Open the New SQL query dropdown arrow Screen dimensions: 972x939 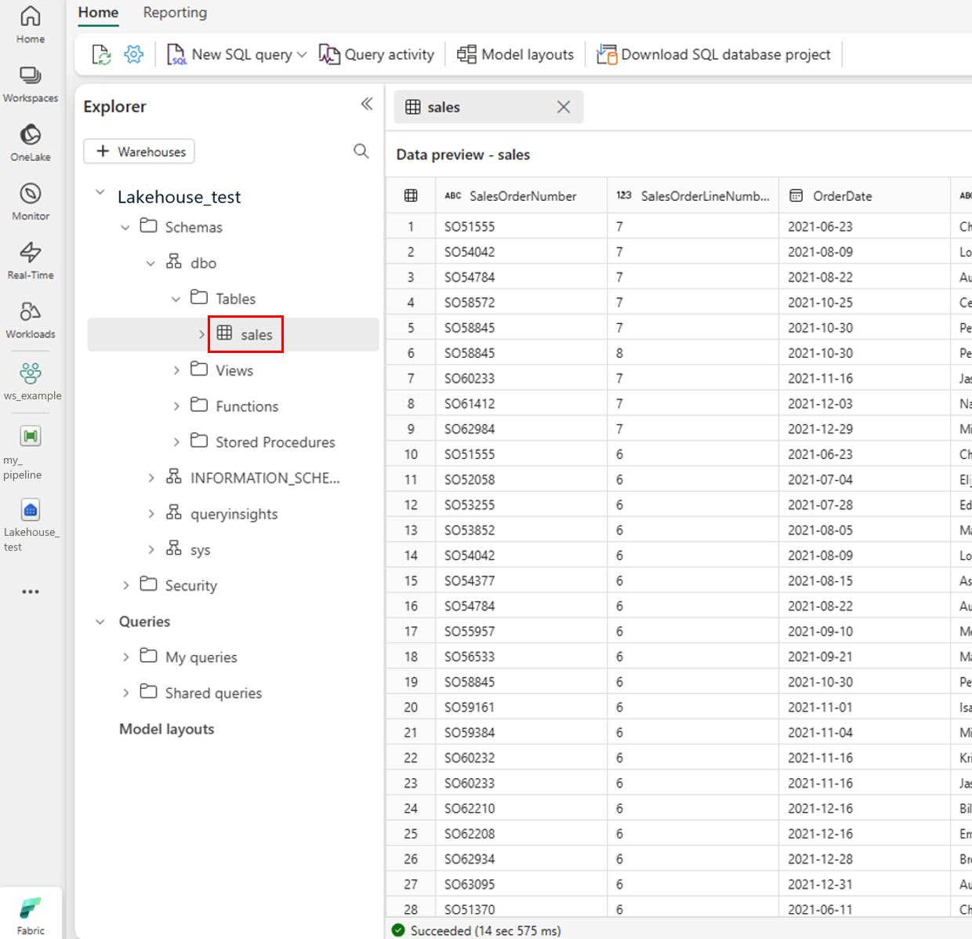click(x=302, y=55)
